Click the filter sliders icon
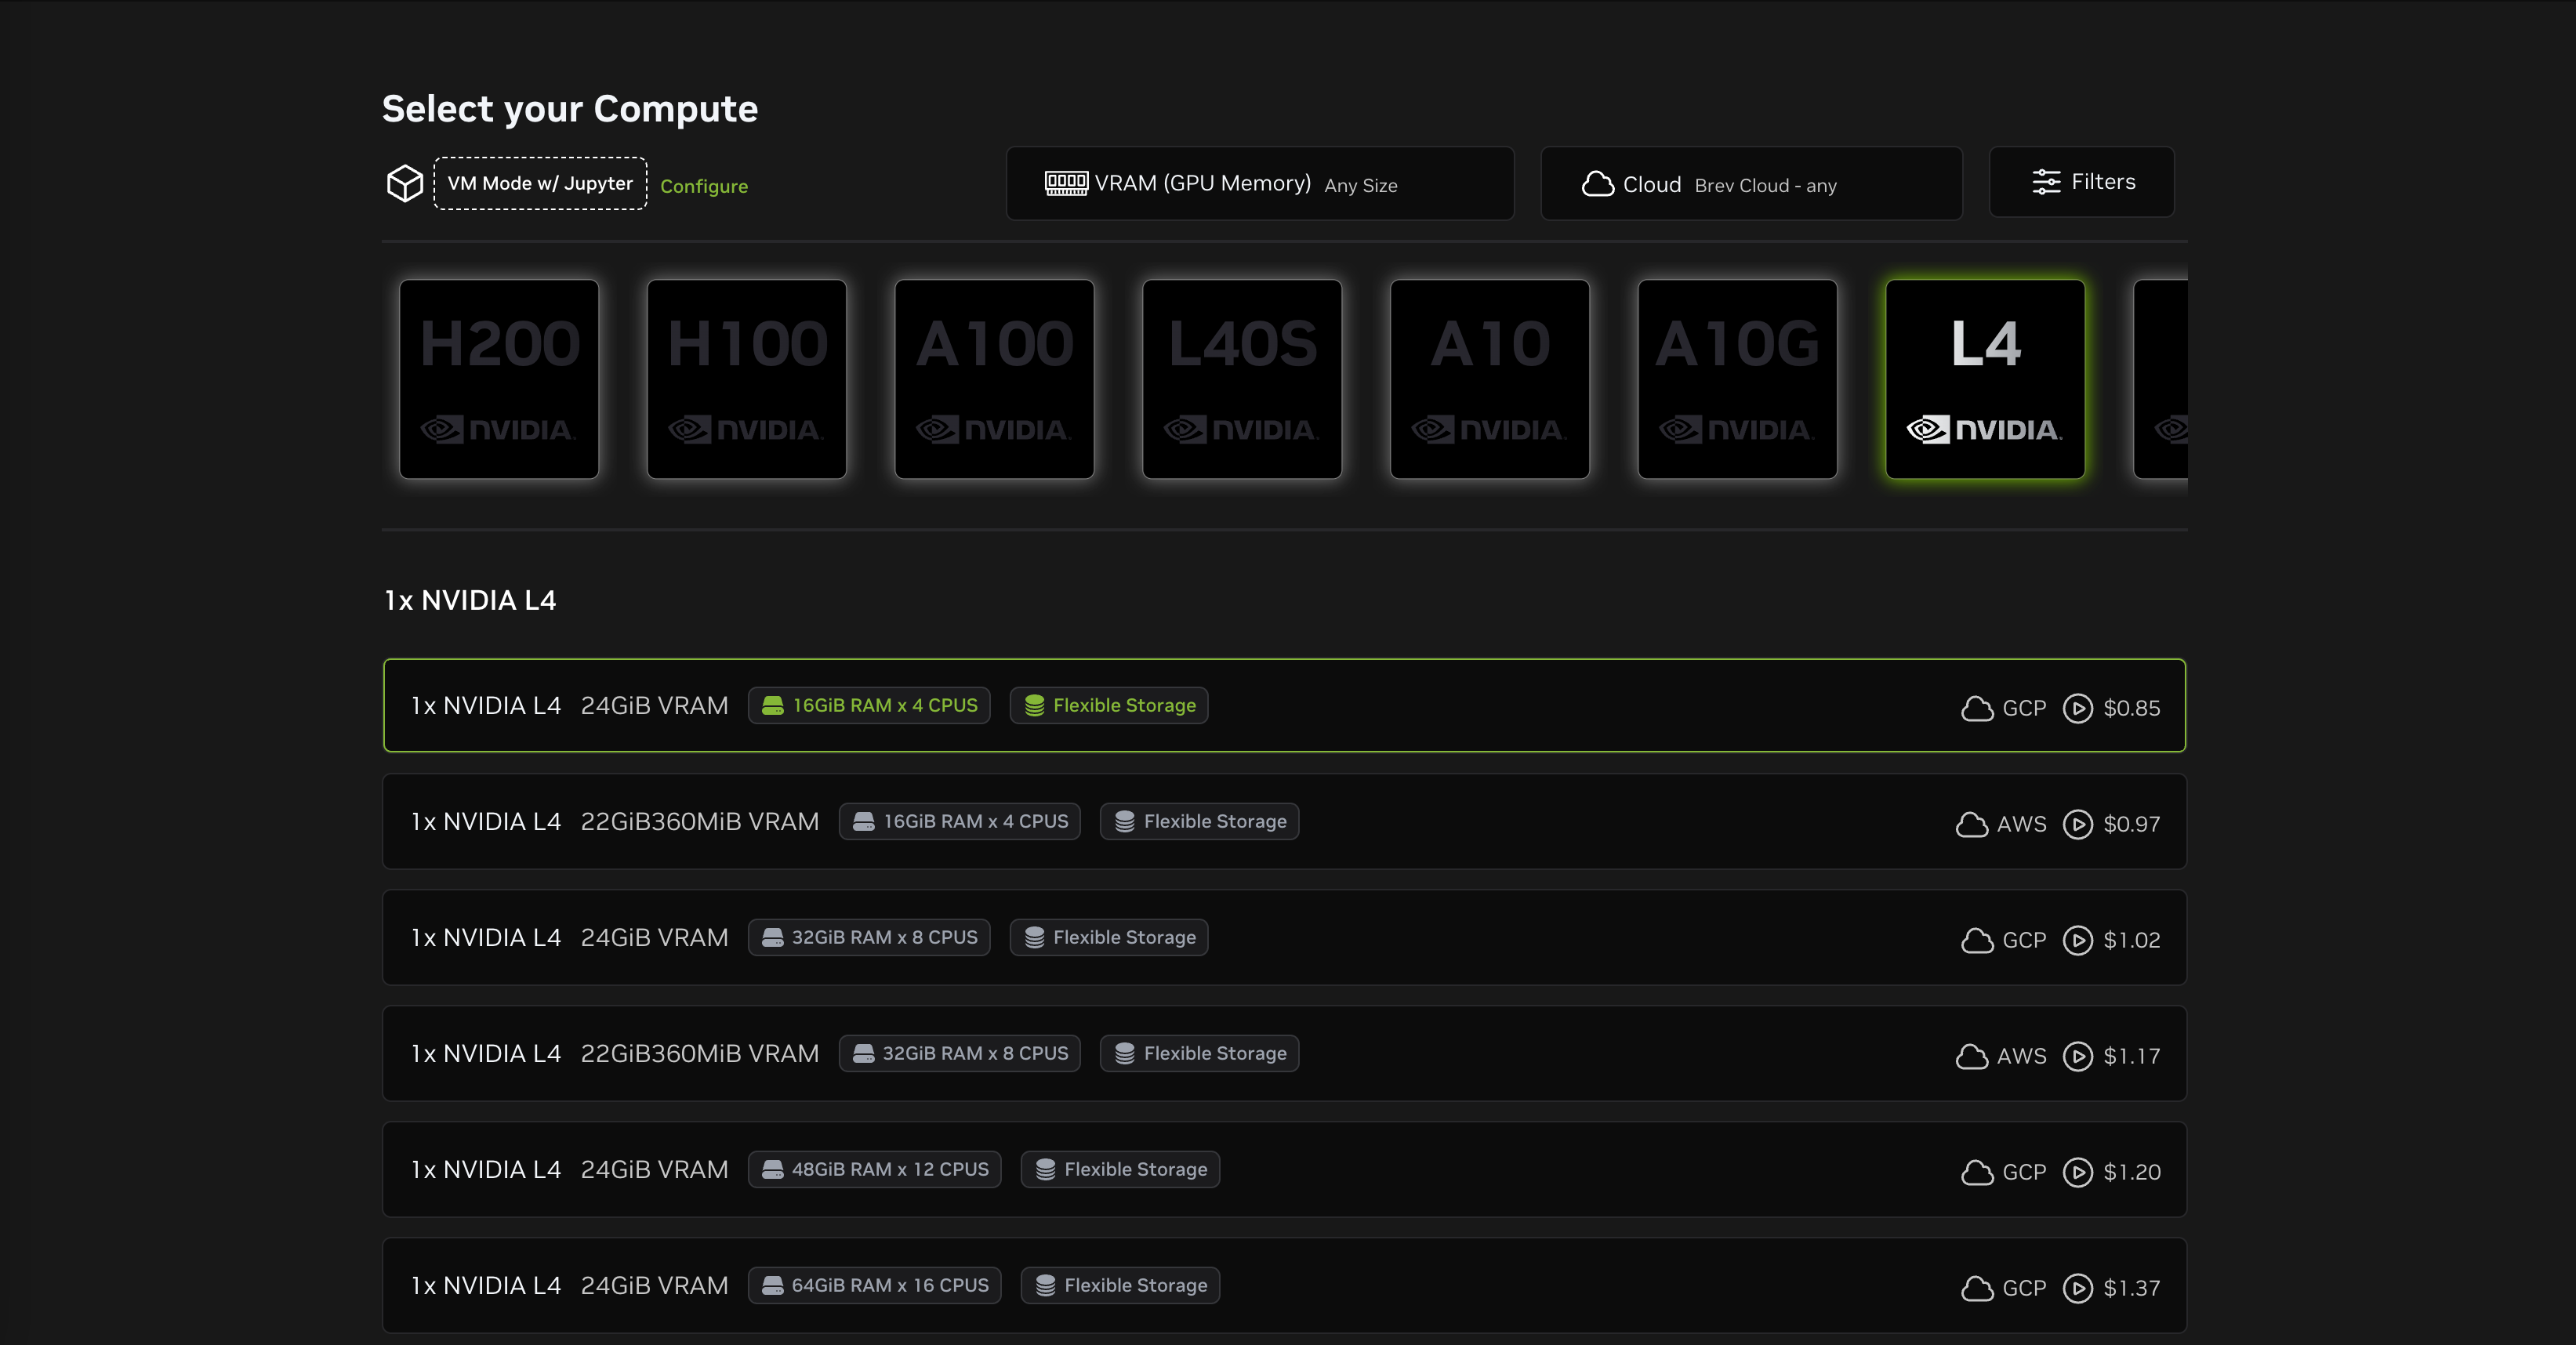 [x=2046, y=182]
